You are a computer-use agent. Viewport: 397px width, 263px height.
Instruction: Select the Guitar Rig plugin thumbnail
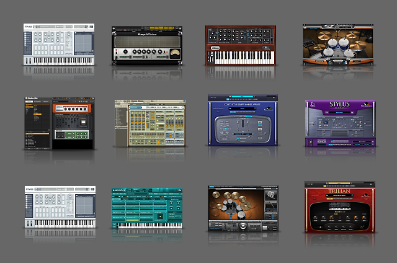coord(60,123)
